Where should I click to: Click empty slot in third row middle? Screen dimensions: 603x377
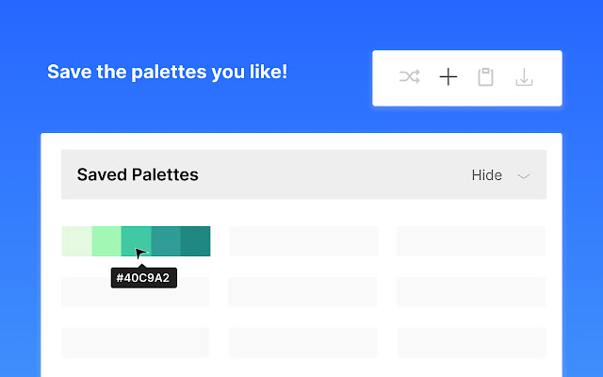[303, 342]
